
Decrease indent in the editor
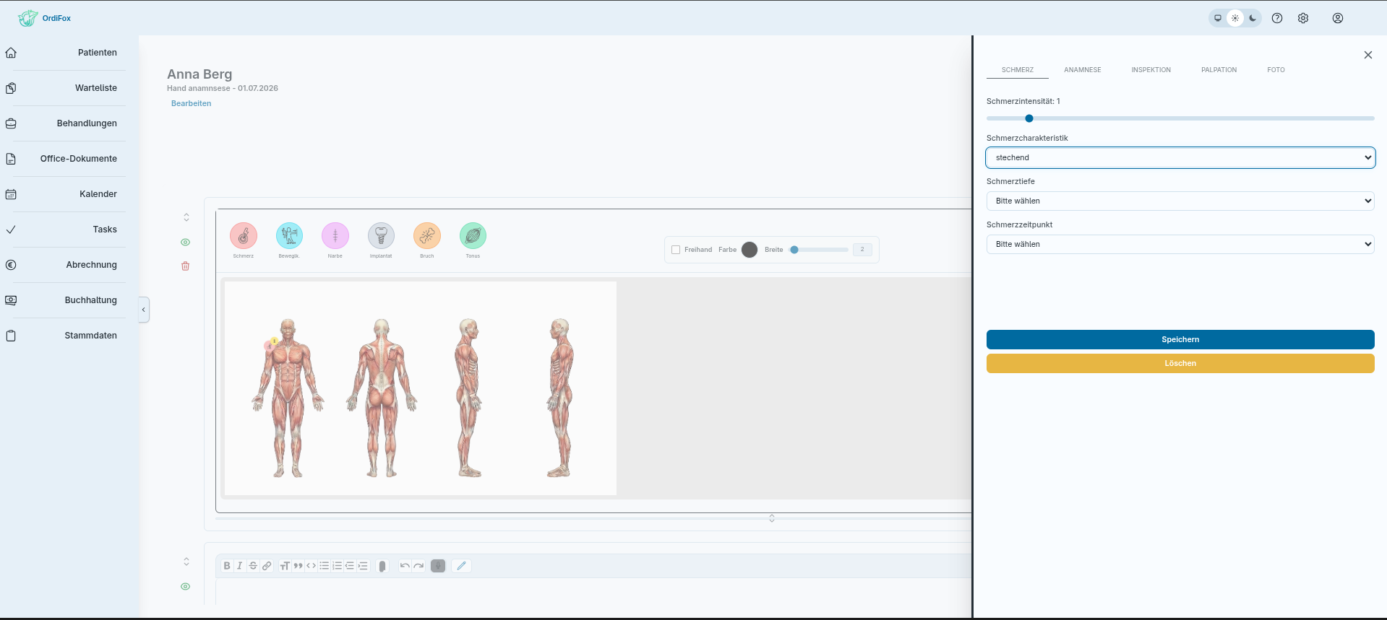pos(350,566)
